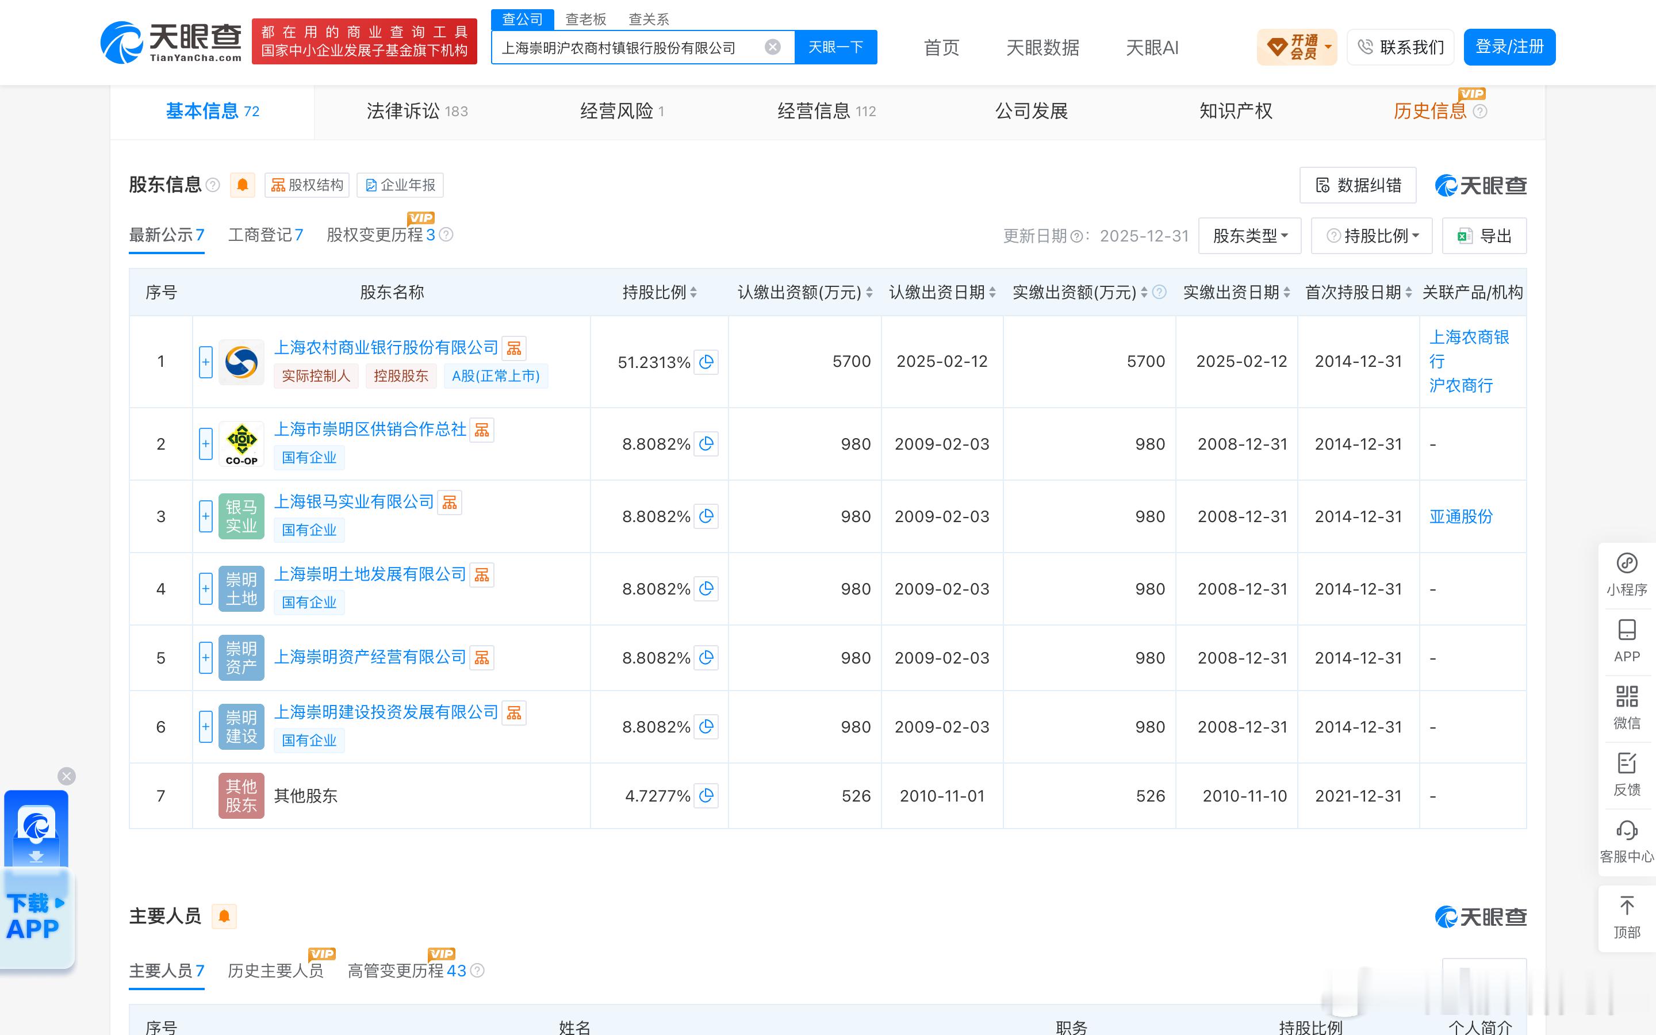Click help icon next to 历史信息 tab
This screenshot has height=1035, width=1656.
point(1479,111)
